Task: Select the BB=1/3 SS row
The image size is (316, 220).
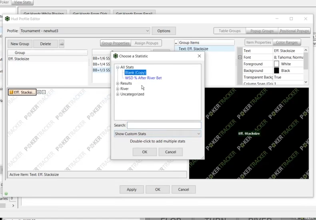Action: click(x=101, y=70)
